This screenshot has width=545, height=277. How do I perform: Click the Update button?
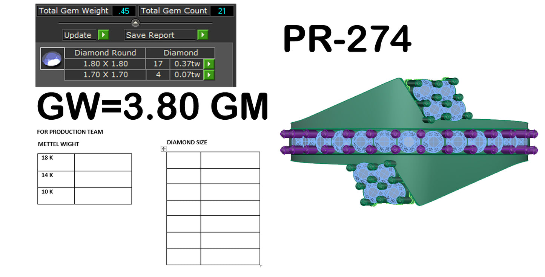point(80,35)
